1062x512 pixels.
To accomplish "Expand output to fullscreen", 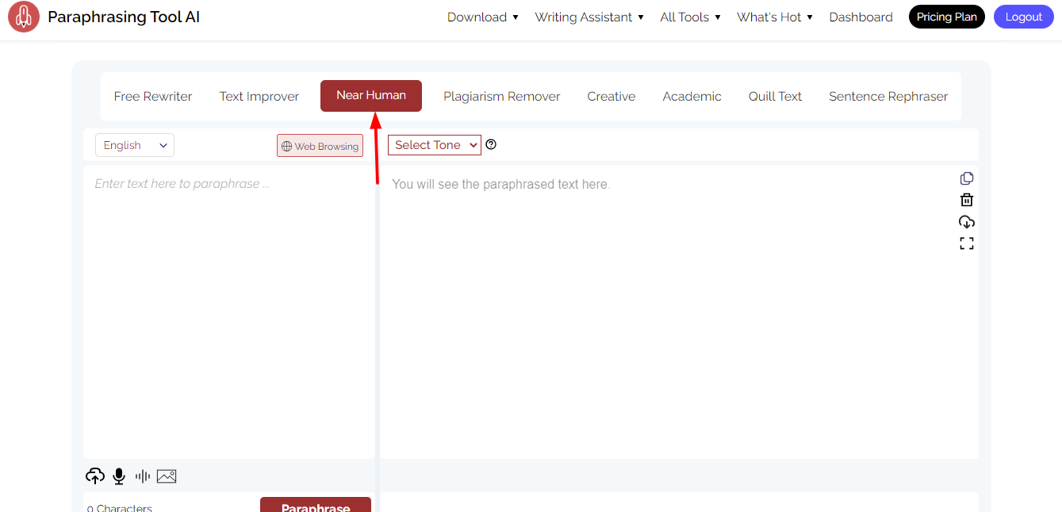I will 967,243.
